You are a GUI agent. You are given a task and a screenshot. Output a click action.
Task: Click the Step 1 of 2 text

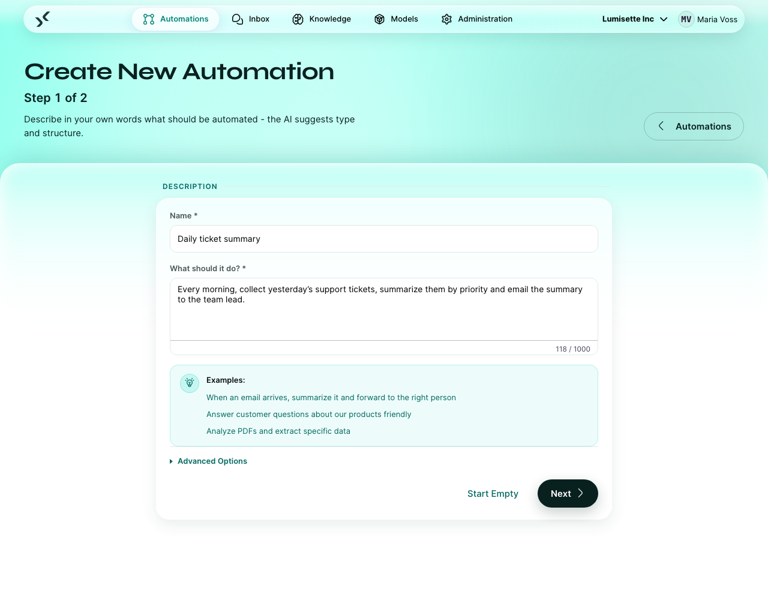pyautogui.click(x=56, y=98)
